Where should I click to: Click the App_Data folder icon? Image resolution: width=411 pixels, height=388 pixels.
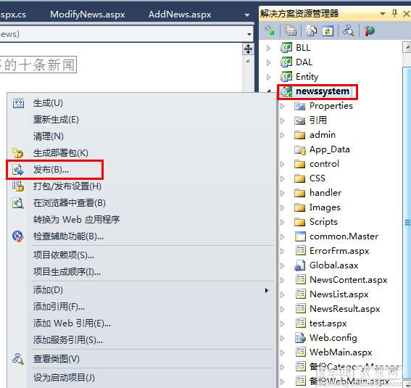pyautogui.click(x=300, y=149)
